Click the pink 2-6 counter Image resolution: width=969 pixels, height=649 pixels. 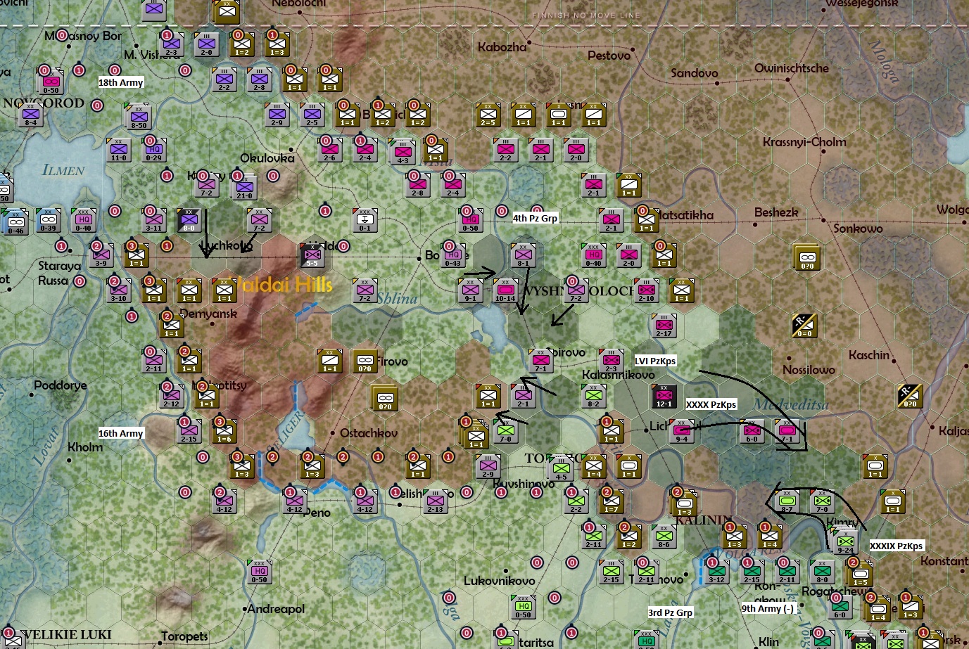click(329, 150)
